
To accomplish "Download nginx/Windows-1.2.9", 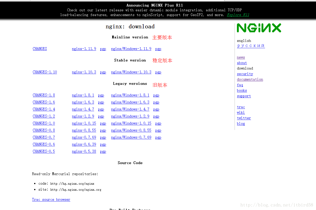I will click(130, 116).
